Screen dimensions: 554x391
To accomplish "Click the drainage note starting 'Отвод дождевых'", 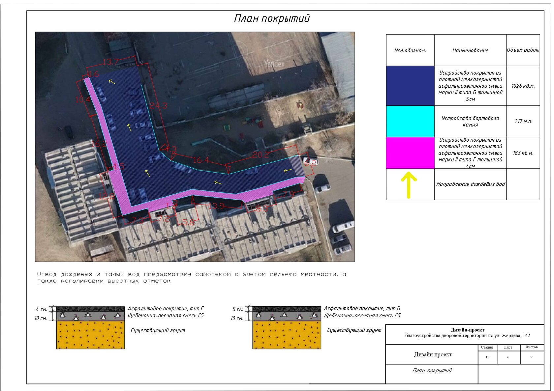I will [192, 277].
